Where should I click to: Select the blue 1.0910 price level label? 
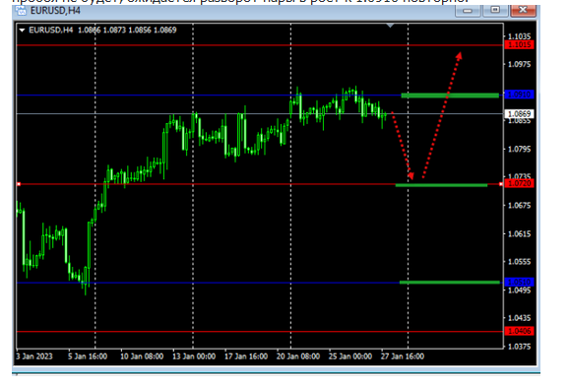(520, 95)
